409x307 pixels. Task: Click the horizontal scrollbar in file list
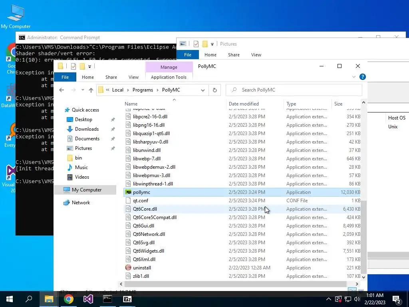[235, 284]
